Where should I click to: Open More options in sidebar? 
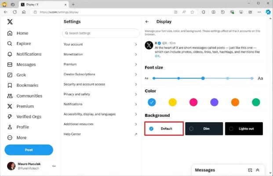point(17,137)
